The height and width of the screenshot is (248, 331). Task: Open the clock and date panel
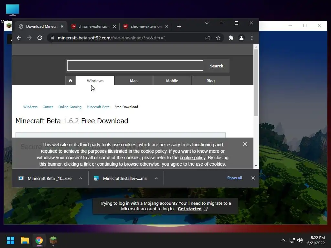(316, 240)
